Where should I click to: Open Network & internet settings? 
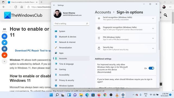(x=71, y=42)
